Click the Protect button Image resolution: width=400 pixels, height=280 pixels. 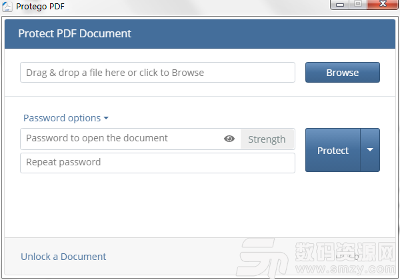(x=333, y=150)
